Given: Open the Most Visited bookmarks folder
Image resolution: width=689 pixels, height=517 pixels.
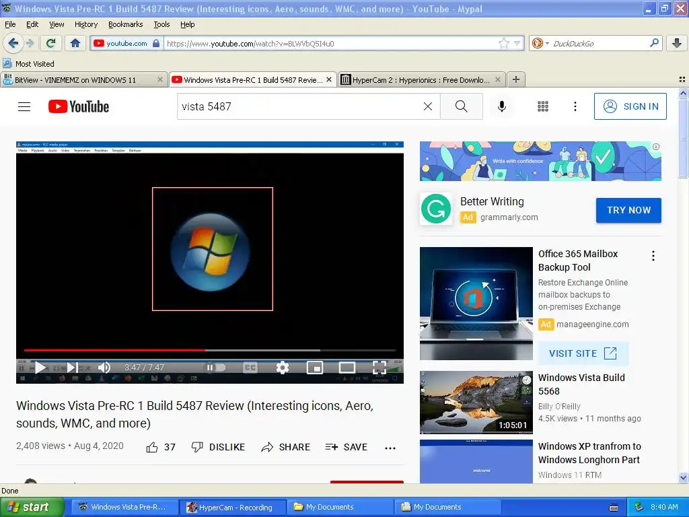Looking at the screenshot, I should (x=28, y=64).
